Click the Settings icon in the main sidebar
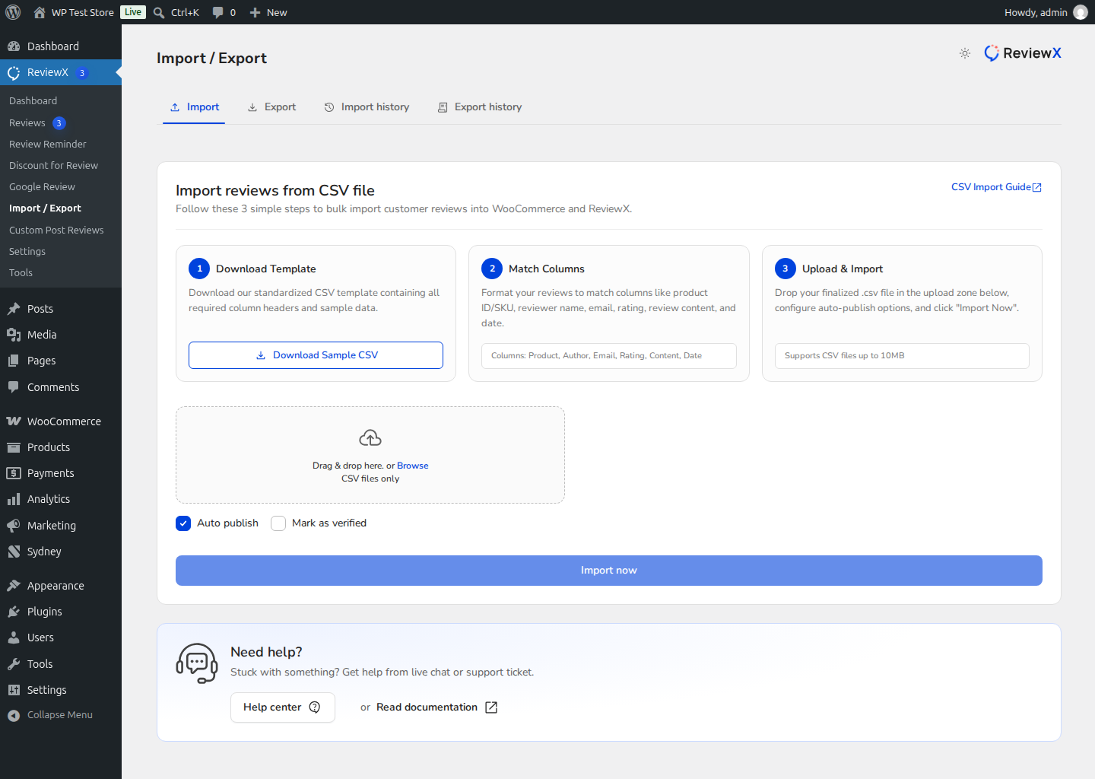This screenshot has width=1095, height=779. (14, 690)
